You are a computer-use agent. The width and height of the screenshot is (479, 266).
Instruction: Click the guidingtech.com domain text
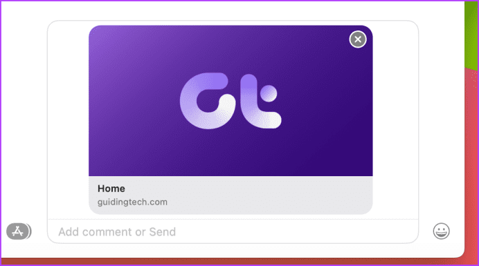(x=132, y=202)
